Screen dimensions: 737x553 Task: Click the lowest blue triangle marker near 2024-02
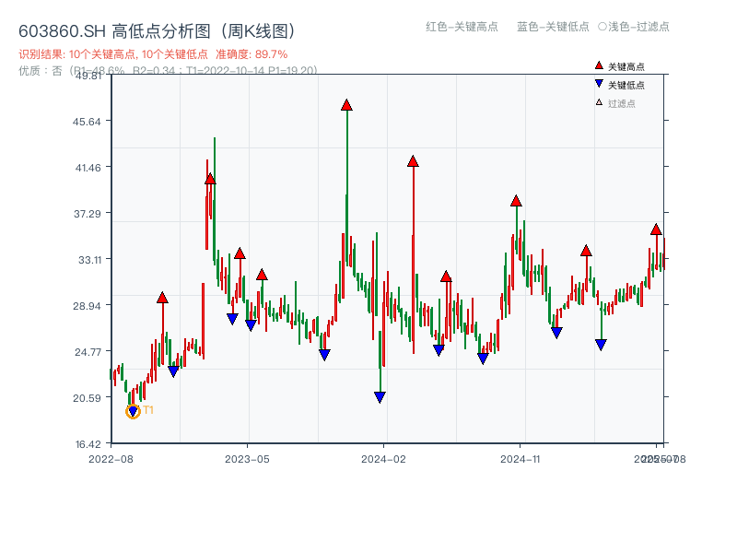(x=380, y=396)
